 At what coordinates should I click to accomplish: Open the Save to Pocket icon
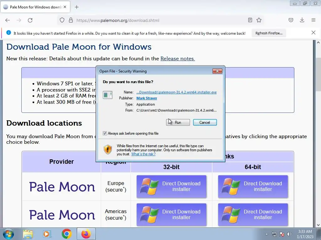291,20
